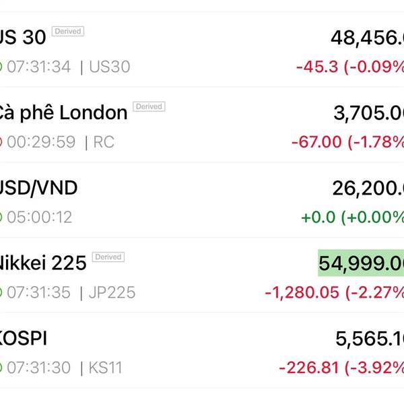Click the red clock icon beside 00:29:59
This screenshot has width=404, height=404.
(1, 142)
